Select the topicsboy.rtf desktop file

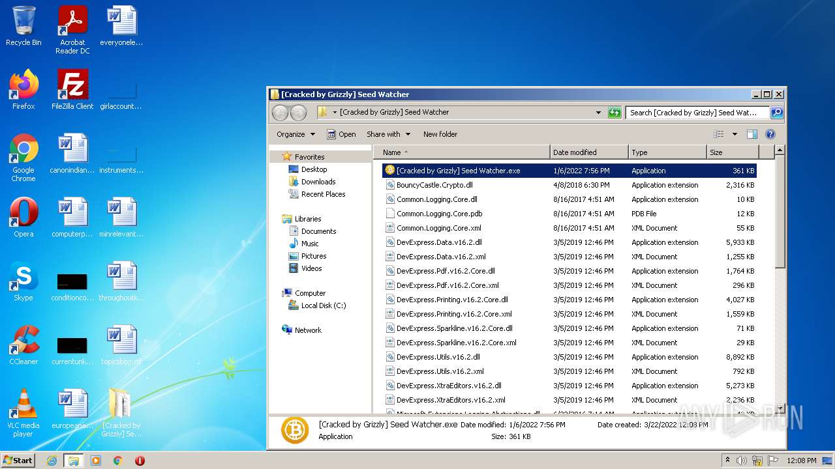coord(121,345)
